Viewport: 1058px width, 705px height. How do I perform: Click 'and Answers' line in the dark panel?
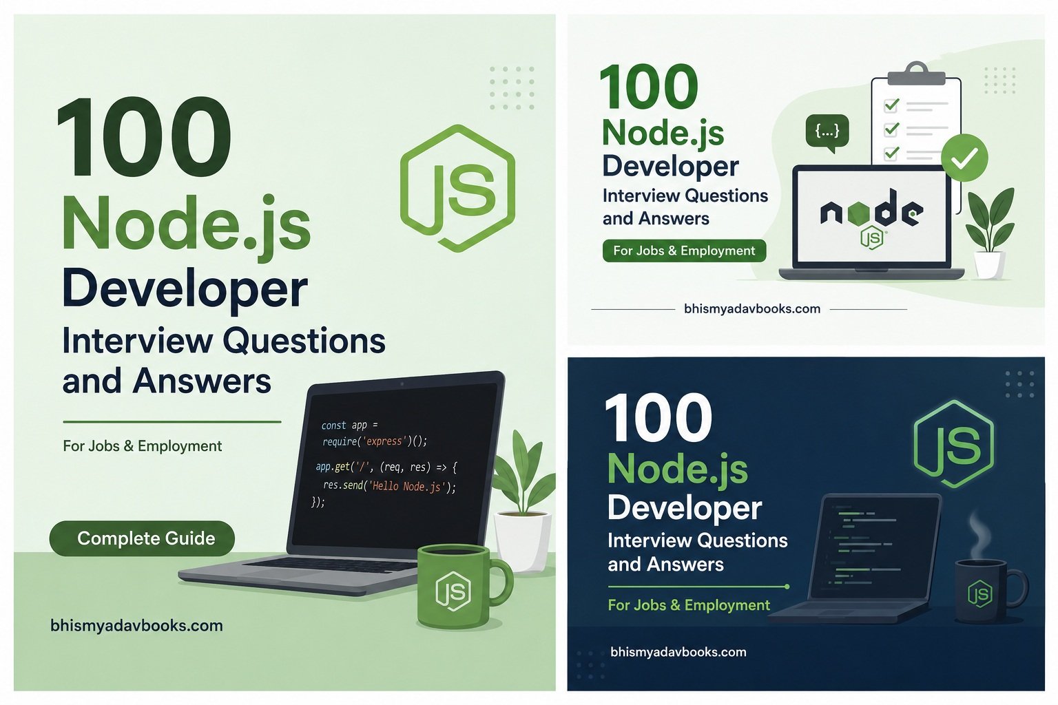665,565
